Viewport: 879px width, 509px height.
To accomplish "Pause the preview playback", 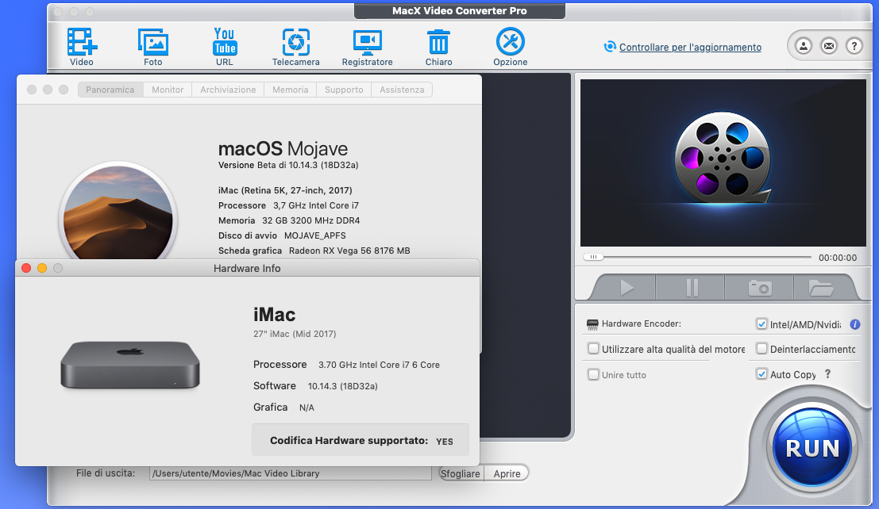I will click(x=692, y=288).
